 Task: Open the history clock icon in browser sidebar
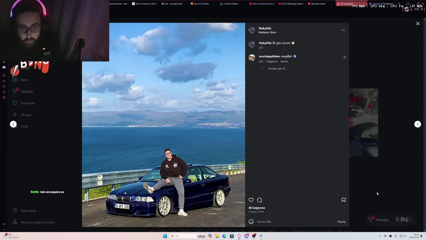tap(4, 86)
